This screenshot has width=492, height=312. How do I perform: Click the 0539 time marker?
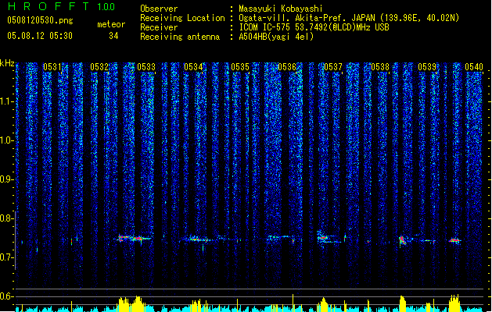point(427,67)
